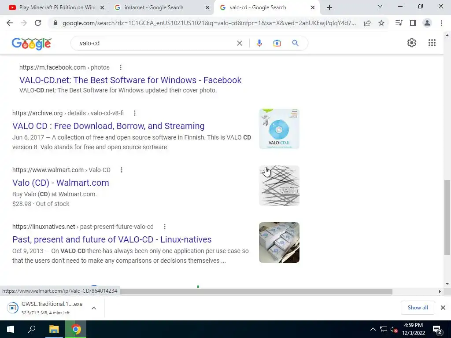Open File Explorer from taskbar

(54, 329)
